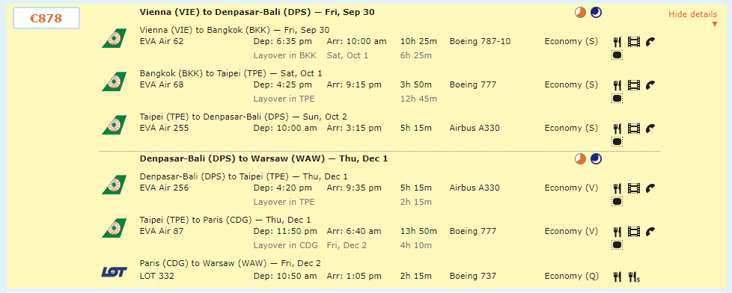Click the orange day-change icon for Vienna to Denpasar
This screenshot has height=293, width=732.
pos(580,13)
